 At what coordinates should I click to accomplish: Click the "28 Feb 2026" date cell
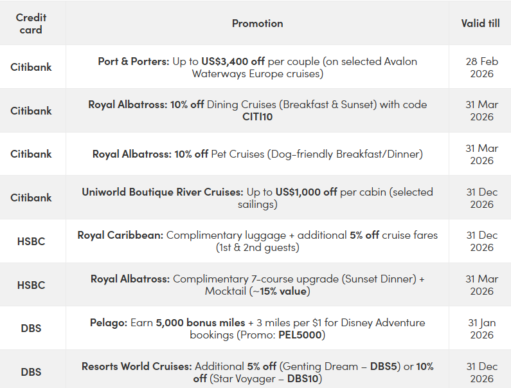(x=481, y=67)
